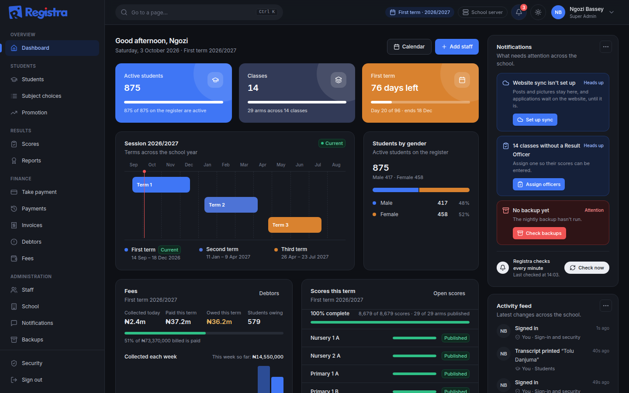The width and height of the screenshot is (629, 393).
Task: Click the Take payment sidebar icon
Action: (14, 192)
